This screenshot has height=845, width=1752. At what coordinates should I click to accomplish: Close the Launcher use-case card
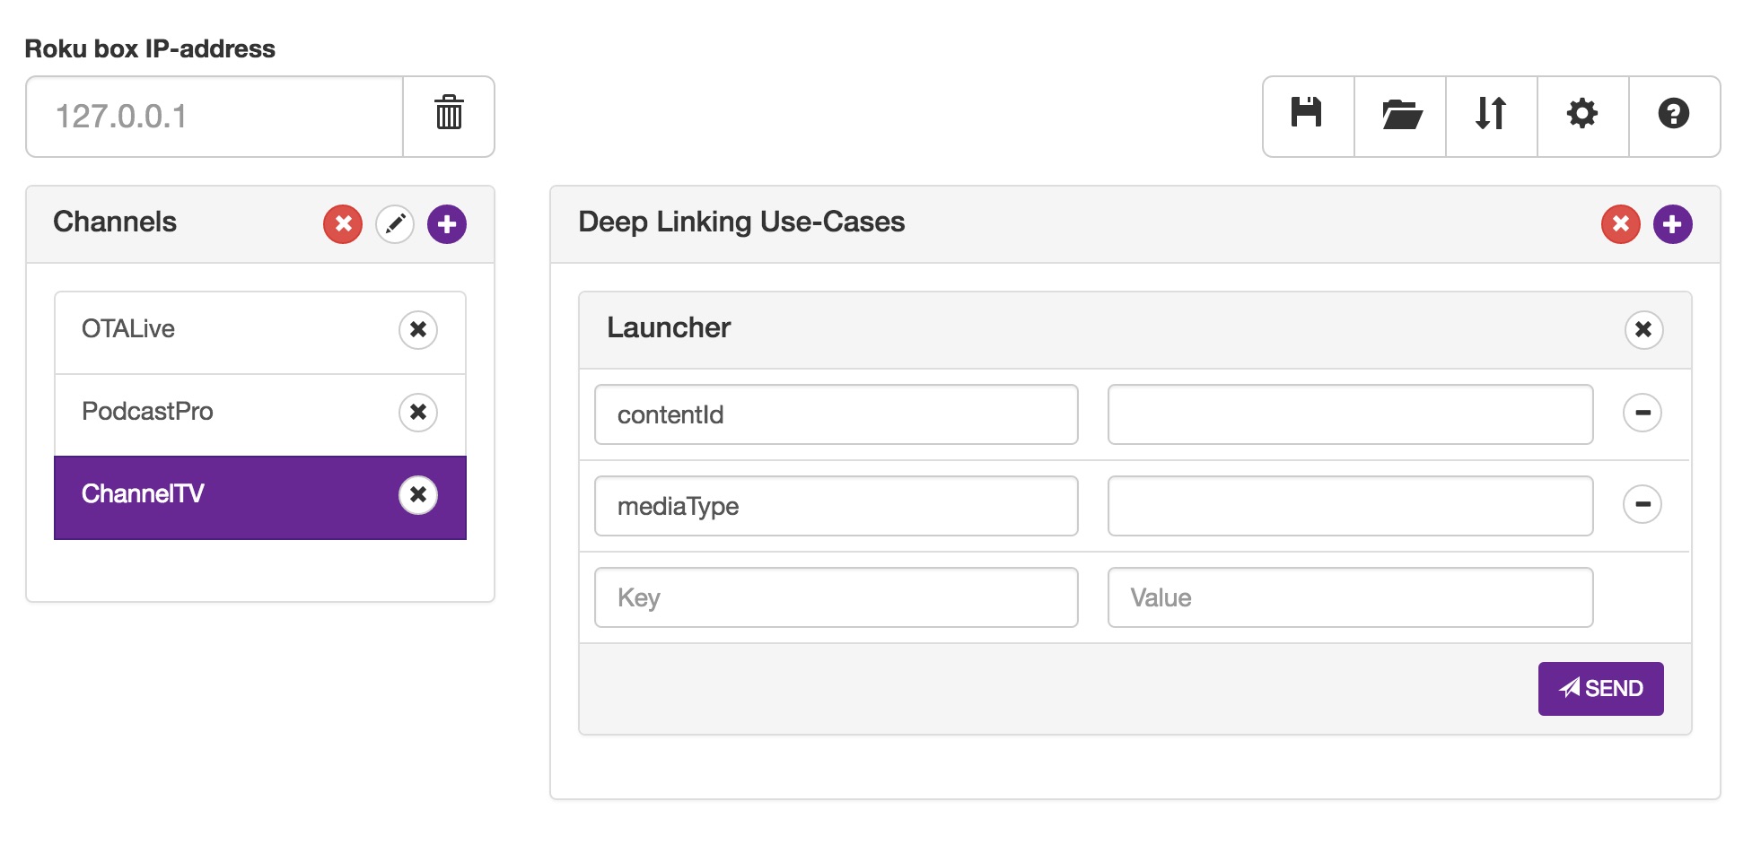[x=1643, y=329]
